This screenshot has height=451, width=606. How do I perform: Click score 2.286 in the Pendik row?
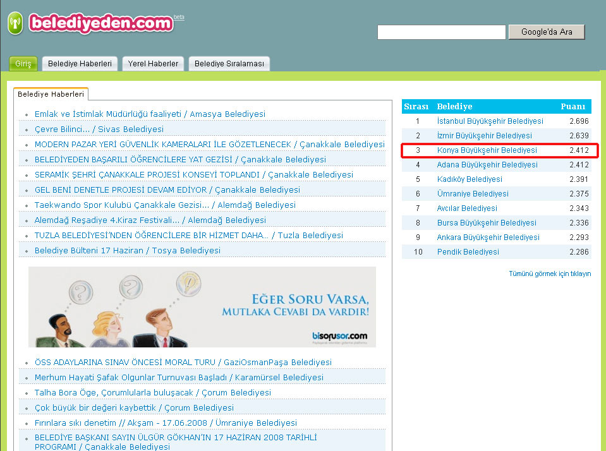(579, 252)
